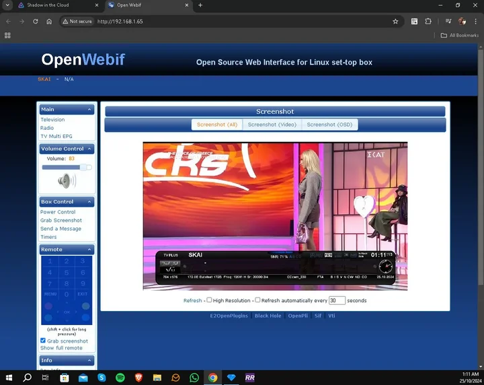Collapse the Volume Control section

(89, 149)
